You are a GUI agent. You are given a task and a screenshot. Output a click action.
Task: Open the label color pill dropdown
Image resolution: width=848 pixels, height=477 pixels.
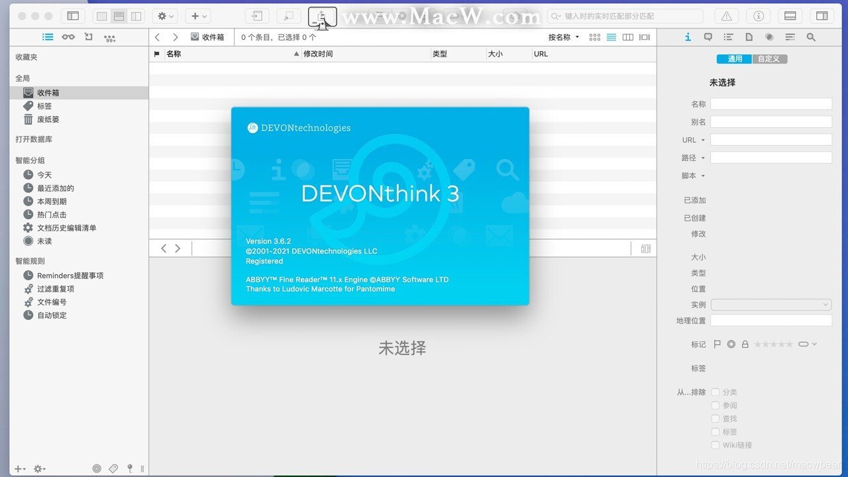coord(807,344)
